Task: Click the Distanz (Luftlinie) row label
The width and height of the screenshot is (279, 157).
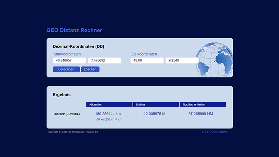Action: [67, 114]
